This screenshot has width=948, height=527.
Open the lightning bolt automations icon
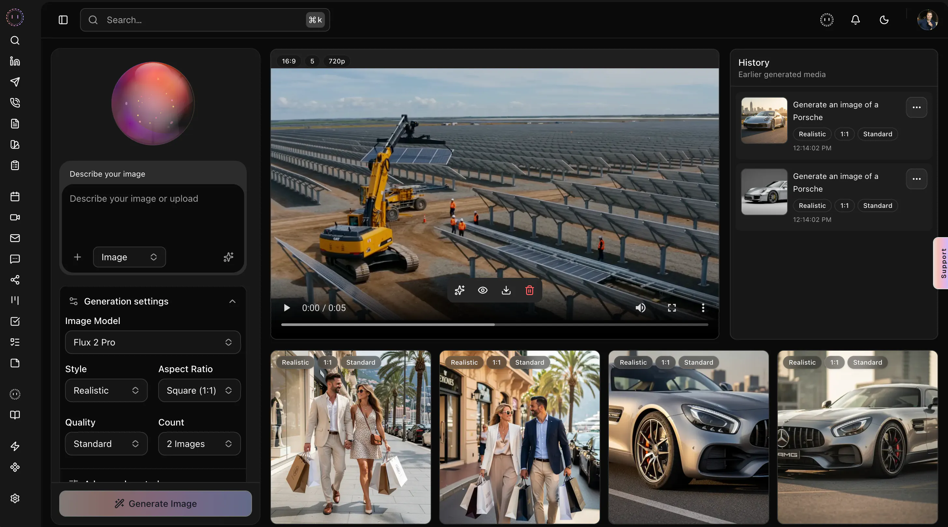(x=15, y=446)
